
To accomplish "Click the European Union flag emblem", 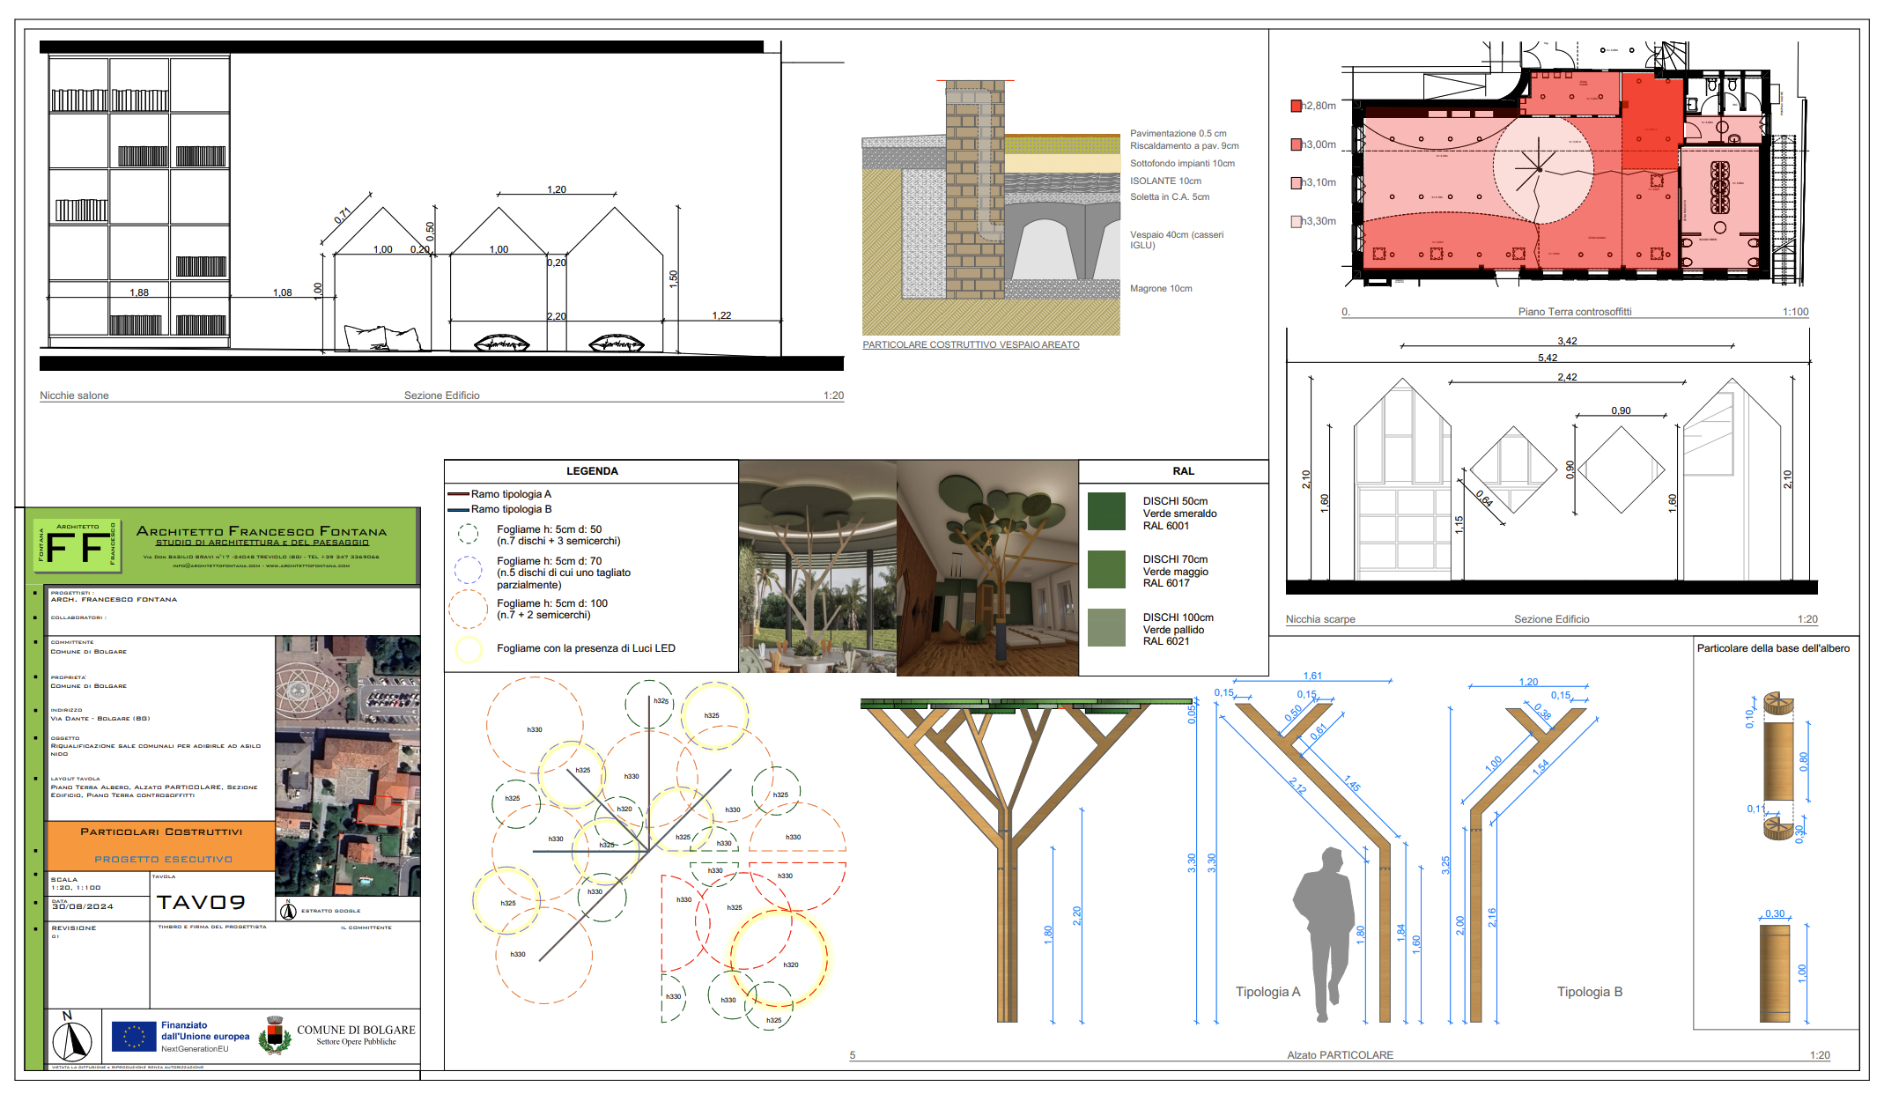I will [x=134, y=1037].
